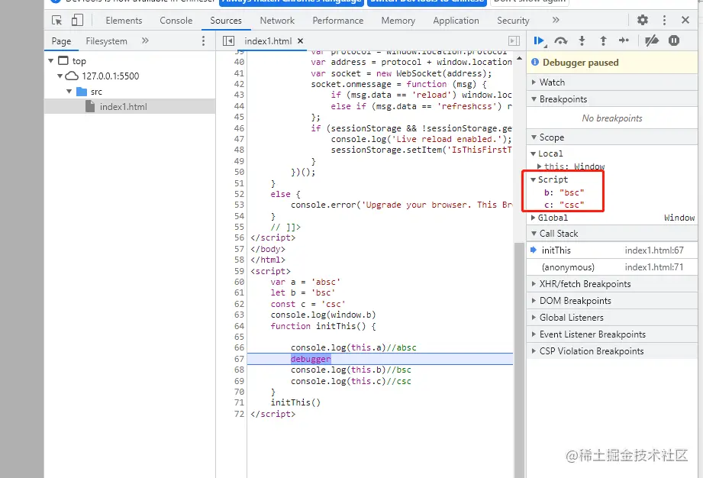
Task: Click the c: "csc" scope variable
Action: [x=564, y=205]
